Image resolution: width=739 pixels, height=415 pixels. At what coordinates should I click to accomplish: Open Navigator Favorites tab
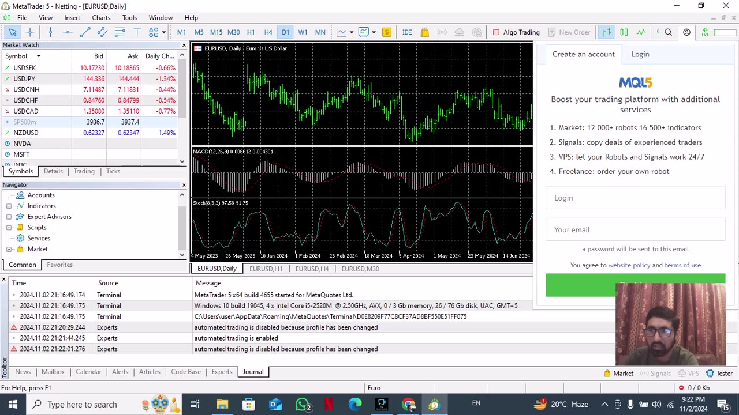(59, 265)
